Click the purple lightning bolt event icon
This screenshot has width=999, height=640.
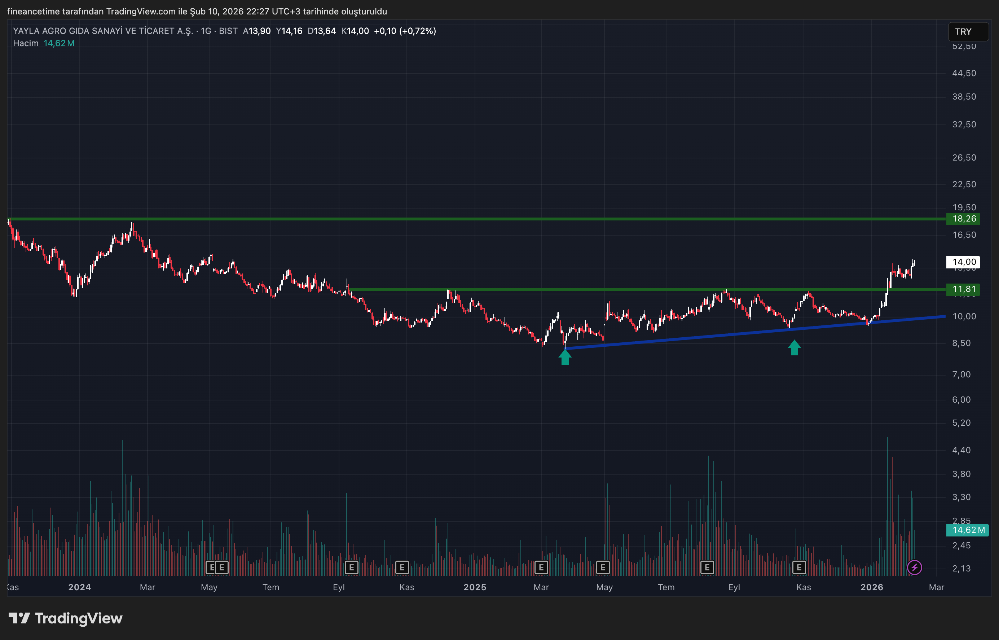[x=914, y=567]
